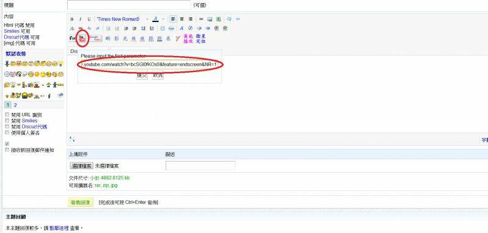Check the 禁用 Smilies option
Screen dimensions: 488x233
7,120
